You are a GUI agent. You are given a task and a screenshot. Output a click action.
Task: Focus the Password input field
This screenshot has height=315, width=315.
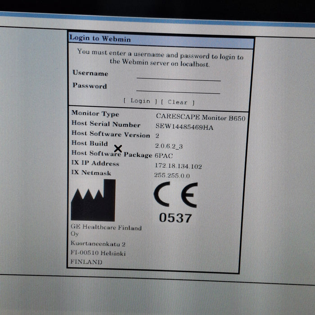178,90
